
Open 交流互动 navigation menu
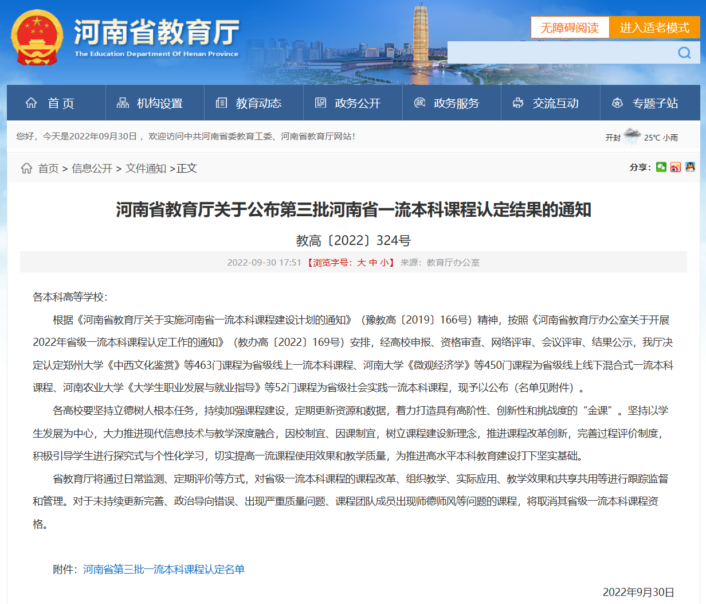[x=546, y=103]
